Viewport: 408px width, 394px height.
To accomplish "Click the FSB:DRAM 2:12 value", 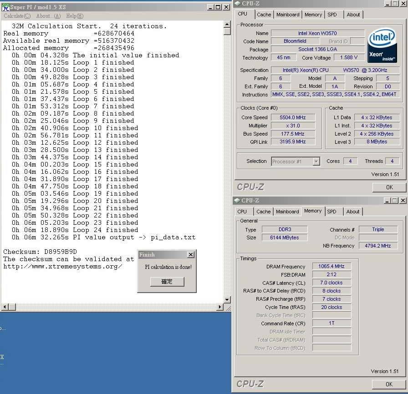I will coord(331,274).
